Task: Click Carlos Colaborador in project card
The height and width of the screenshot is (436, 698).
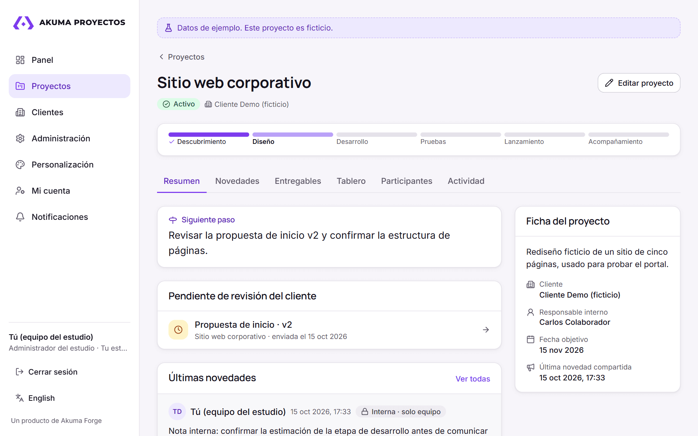Action: coord(574,322)
